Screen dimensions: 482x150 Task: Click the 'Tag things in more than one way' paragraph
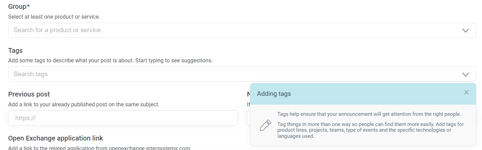pos(370,130)
